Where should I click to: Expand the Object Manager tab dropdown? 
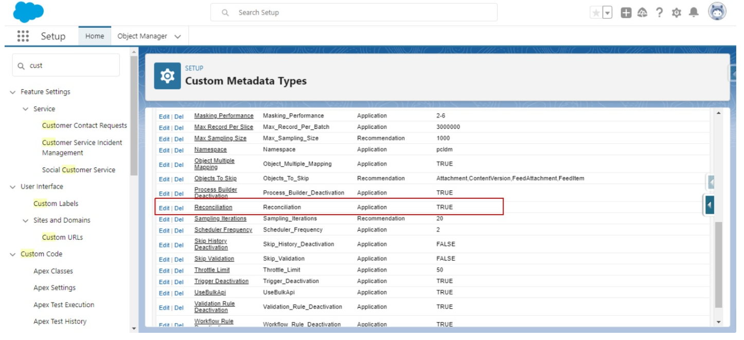[x=178, y=36]
